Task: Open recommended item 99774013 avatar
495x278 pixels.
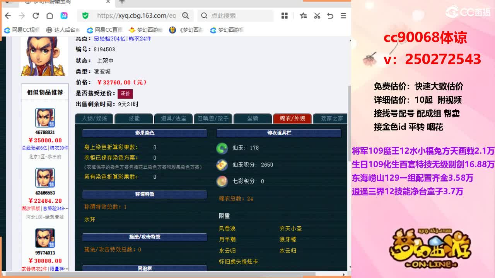Action: point(45,238)
